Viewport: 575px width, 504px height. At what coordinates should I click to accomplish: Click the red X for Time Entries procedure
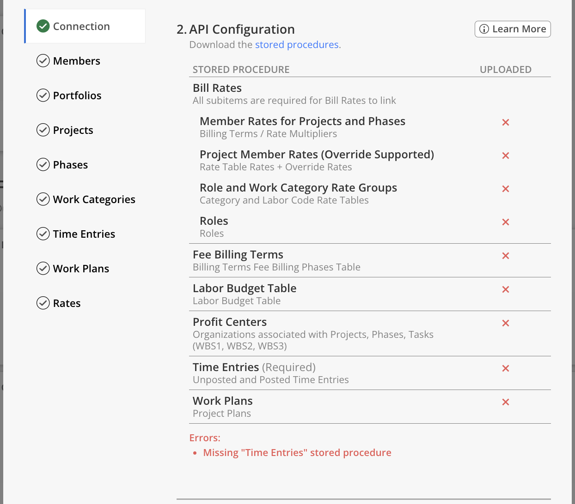(506, 368)
